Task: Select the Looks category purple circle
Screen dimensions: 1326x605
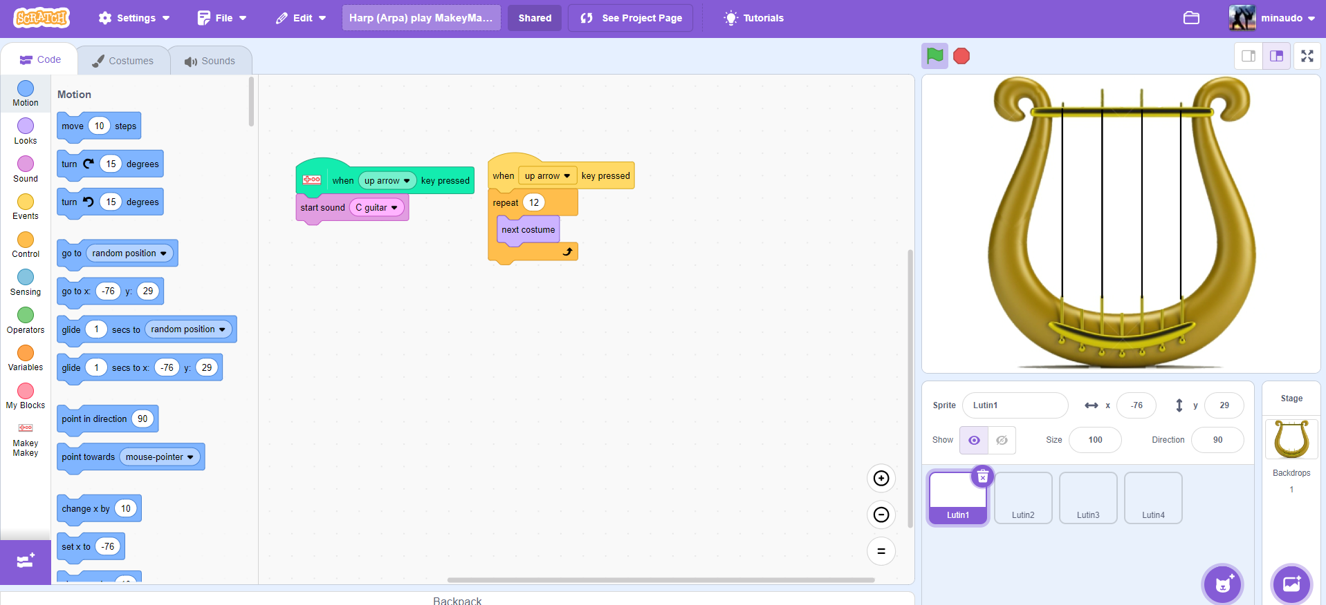Action: pos(26,126)
